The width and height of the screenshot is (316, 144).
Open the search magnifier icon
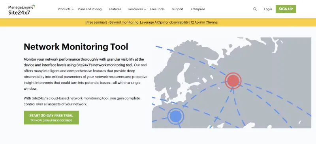(255, 9)
